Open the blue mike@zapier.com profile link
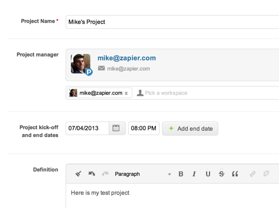This screenshot has height=208, width=279. 127,58
